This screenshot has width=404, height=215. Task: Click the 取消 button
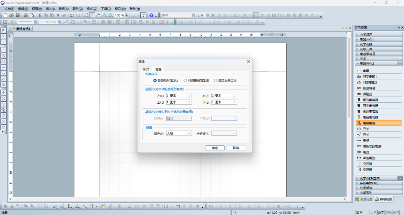[x=236, y=148]
